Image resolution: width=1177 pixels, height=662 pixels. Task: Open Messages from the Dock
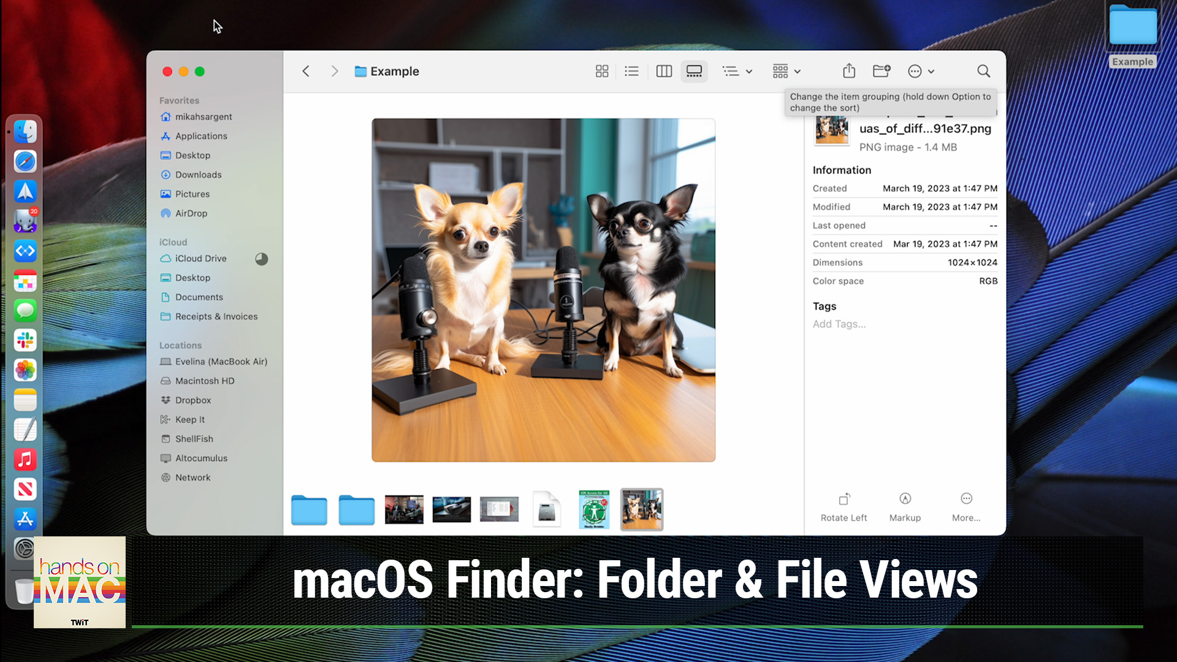coord(25,310)
